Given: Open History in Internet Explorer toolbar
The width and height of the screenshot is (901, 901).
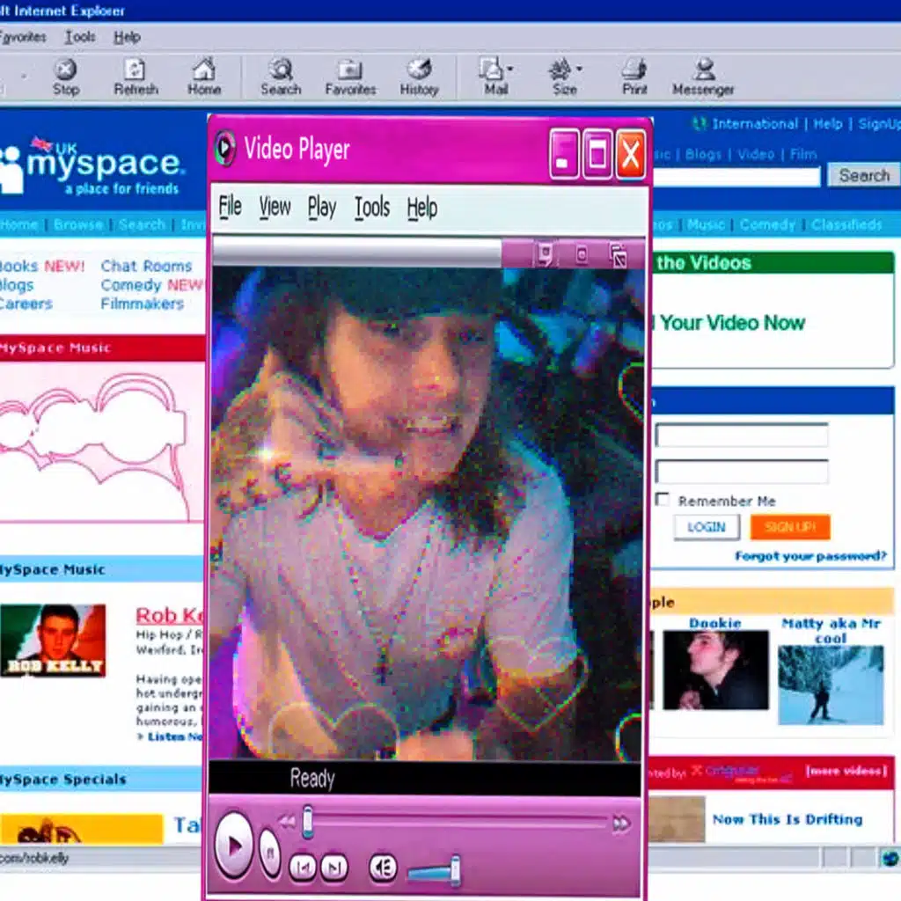Looking at the screenshot, I should tap(420, 77).
